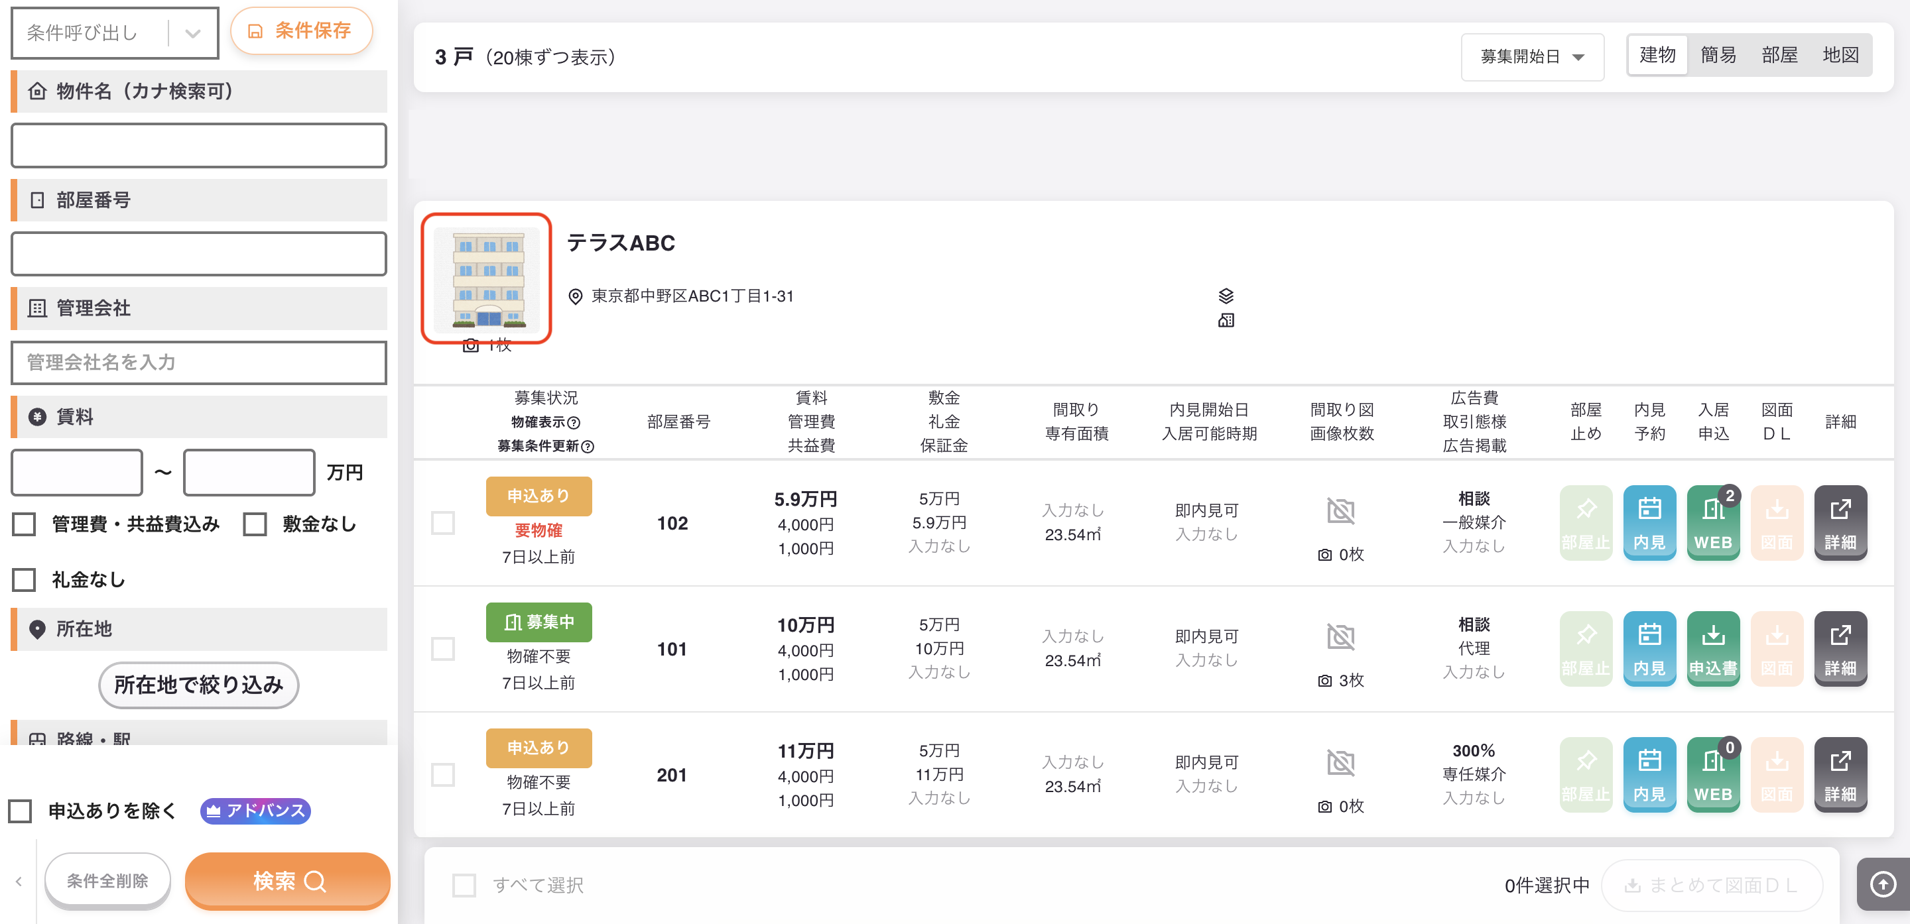Image resolution: width=1910 pixels, height=924 pixels.
Task: Expand the 募集開始日 sort dropdown
Action: click(1532, 57)
